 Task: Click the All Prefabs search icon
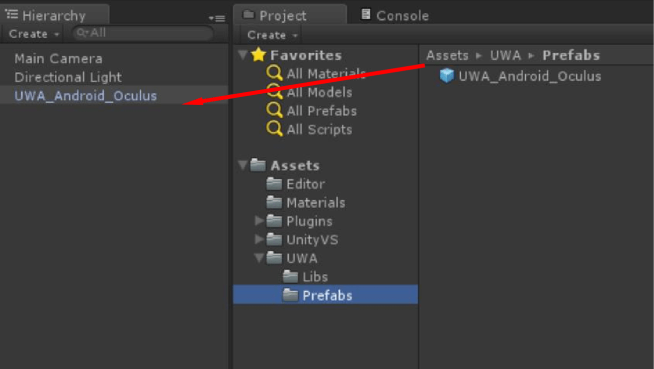pyautogui.click(x=274, y=111)
